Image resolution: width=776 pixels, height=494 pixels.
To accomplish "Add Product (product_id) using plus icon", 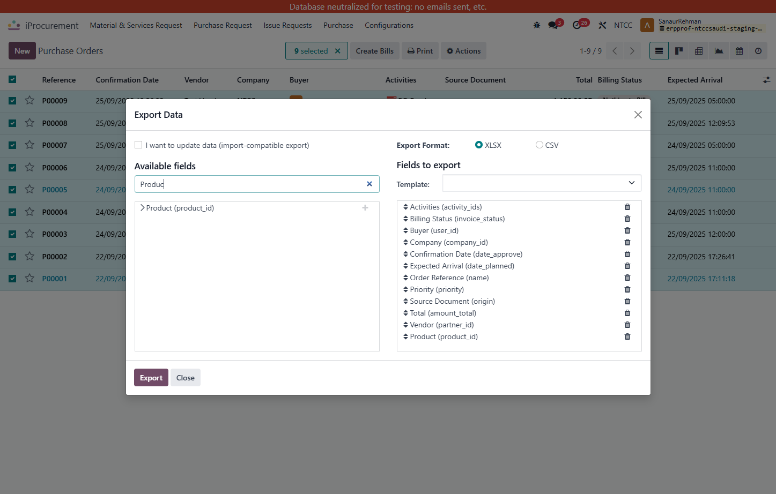I will click(x=365, y=208).
